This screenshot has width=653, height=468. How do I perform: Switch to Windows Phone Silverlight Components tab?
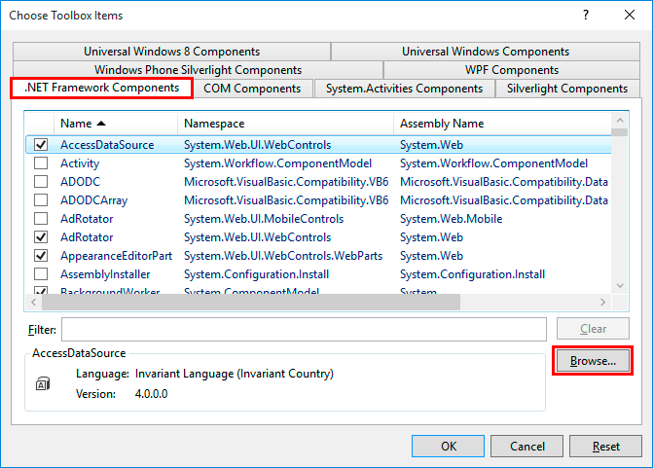(x=198, y=69)
